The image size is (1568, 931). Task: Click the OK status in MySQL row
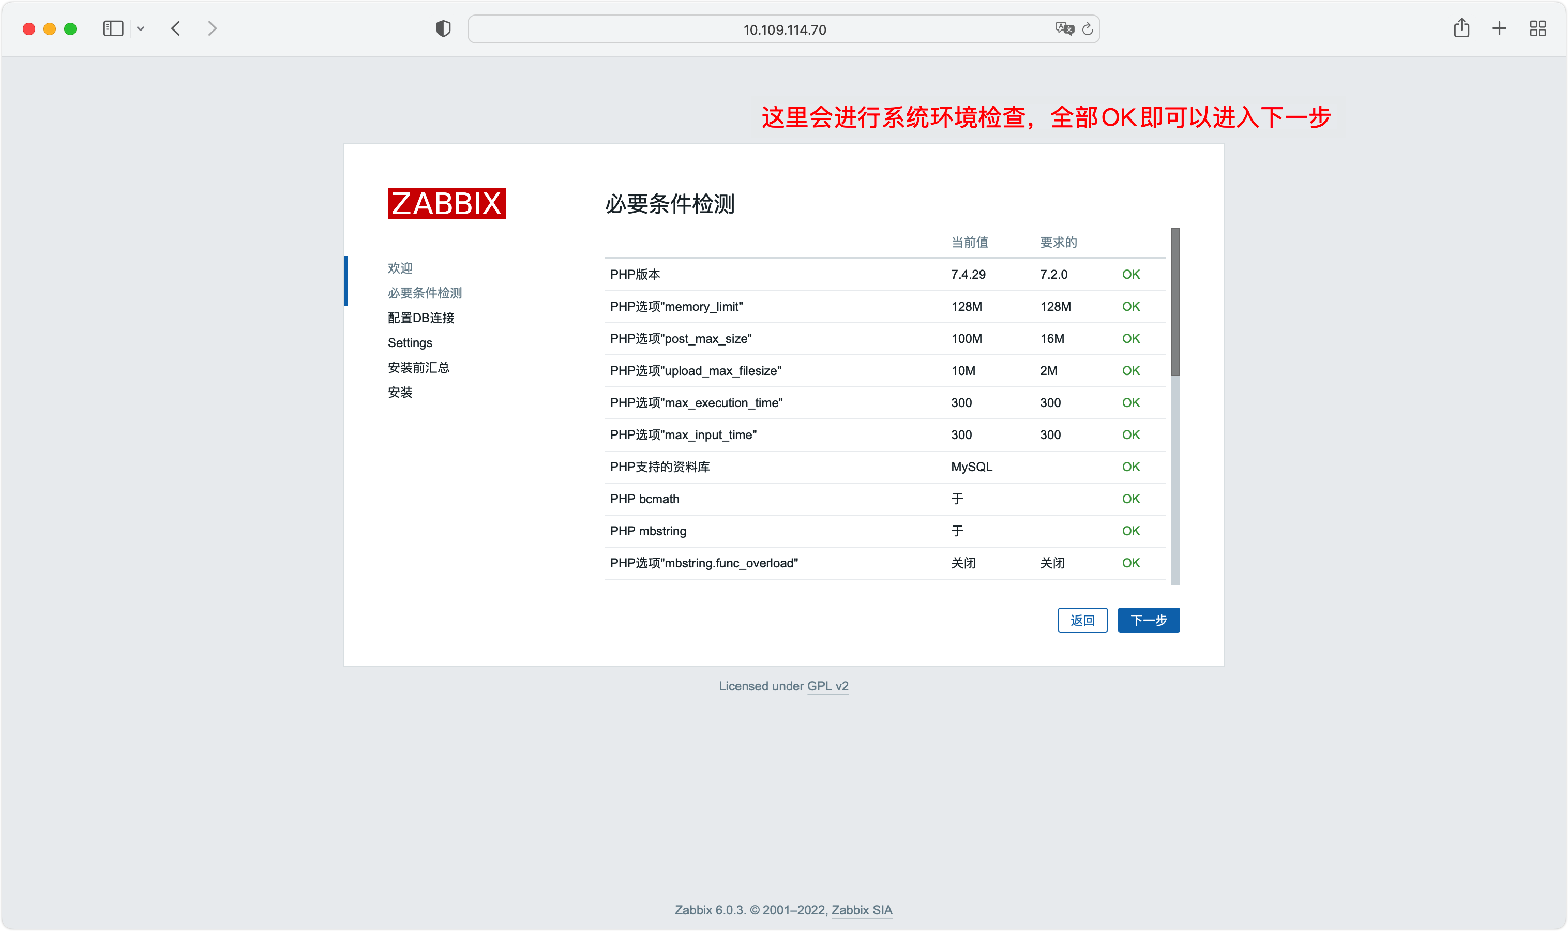pos(1130,466)
